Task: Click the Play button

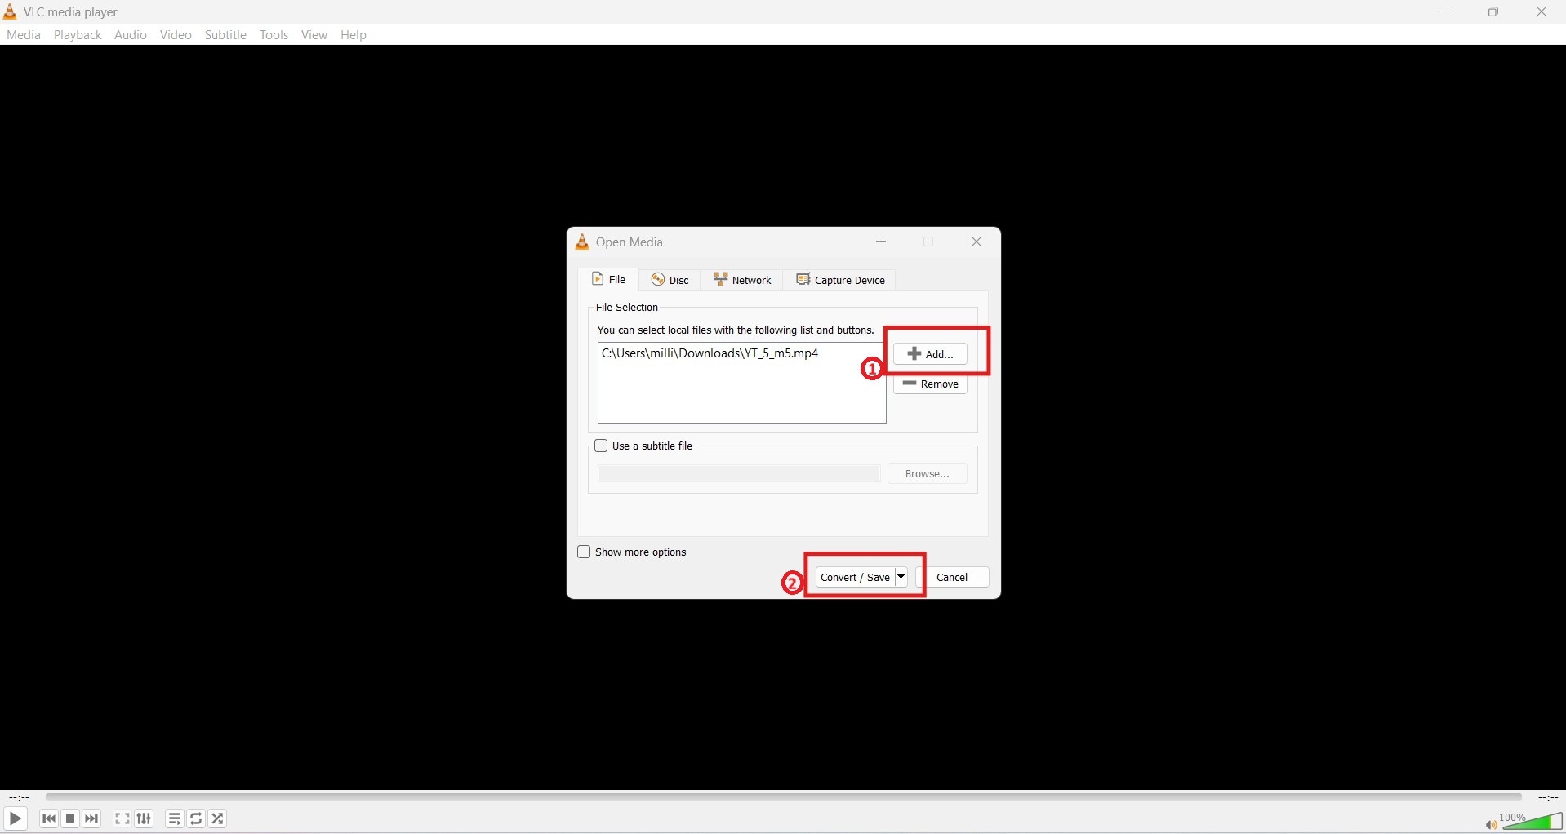Action: point(15,818)
